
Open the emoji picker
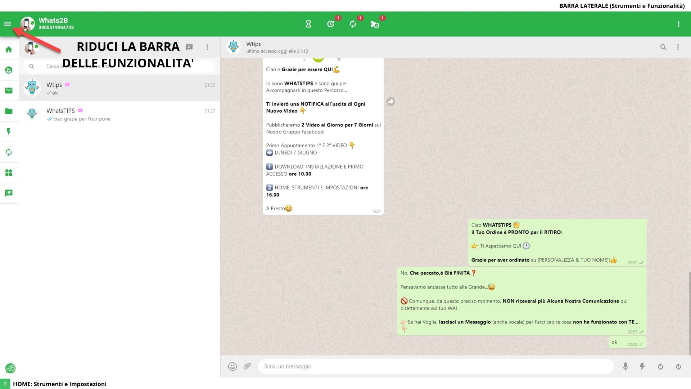click(232, 367)
